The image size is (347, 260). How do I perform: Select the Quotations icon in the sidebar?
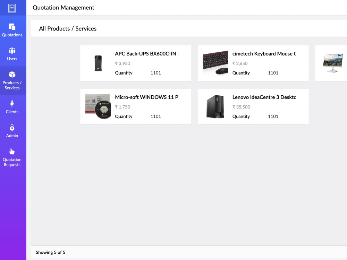tap(12, 27)
